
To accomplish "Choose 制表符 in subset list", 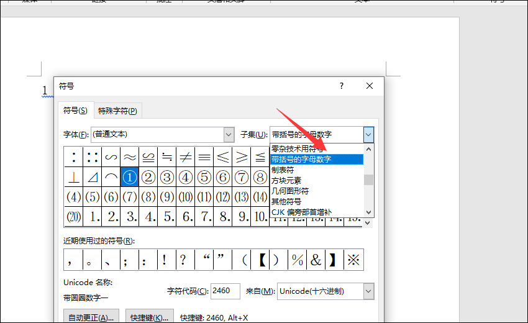I will (x=317, y=170).
